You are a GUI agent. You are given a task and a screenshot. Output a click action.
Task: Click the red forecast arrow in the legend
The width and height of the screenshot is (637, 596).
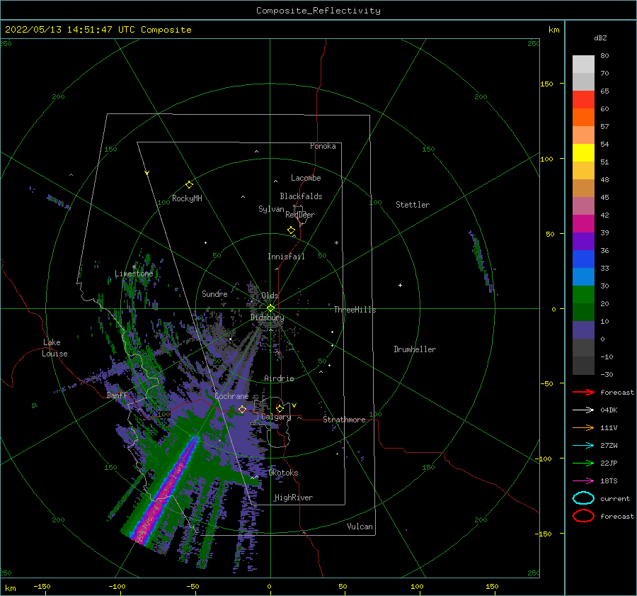[583, 392]
